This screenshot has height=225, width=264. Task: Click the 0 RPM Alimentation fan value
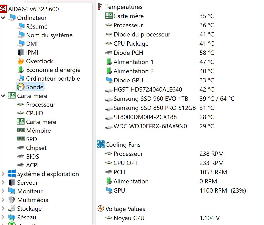pos(208,181)
